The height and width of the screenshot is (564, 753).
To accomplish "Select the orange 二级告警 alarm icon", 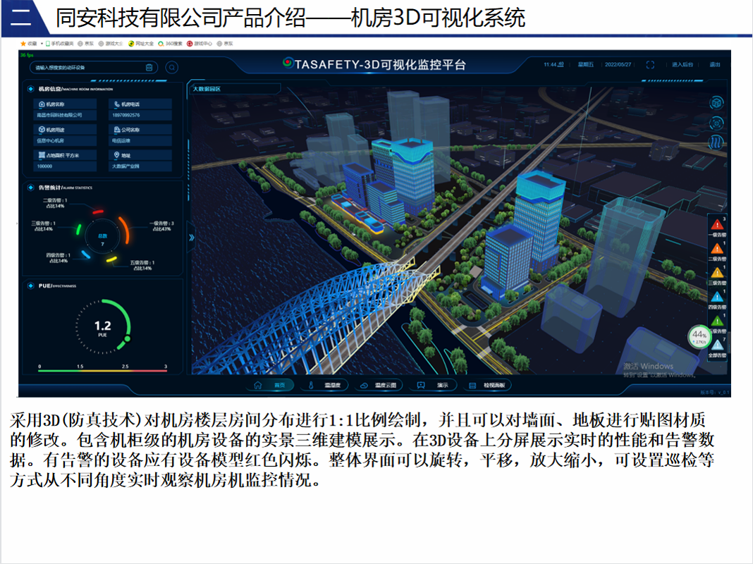I will click(717, 248).
